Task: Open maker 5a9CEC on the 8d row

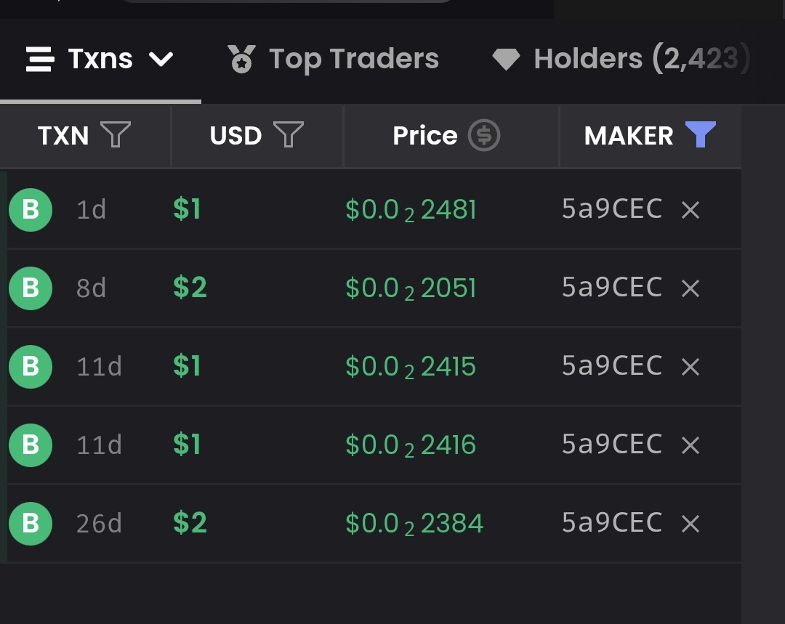Action: pyautogui.click(x=612, y=287)
